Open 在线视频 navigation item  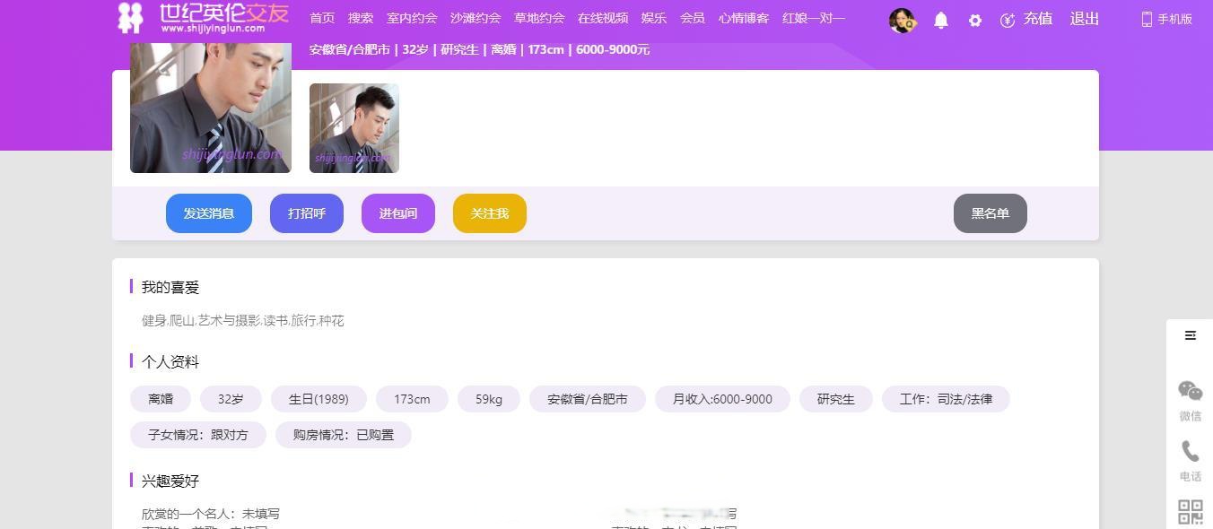tap(603, 18)
